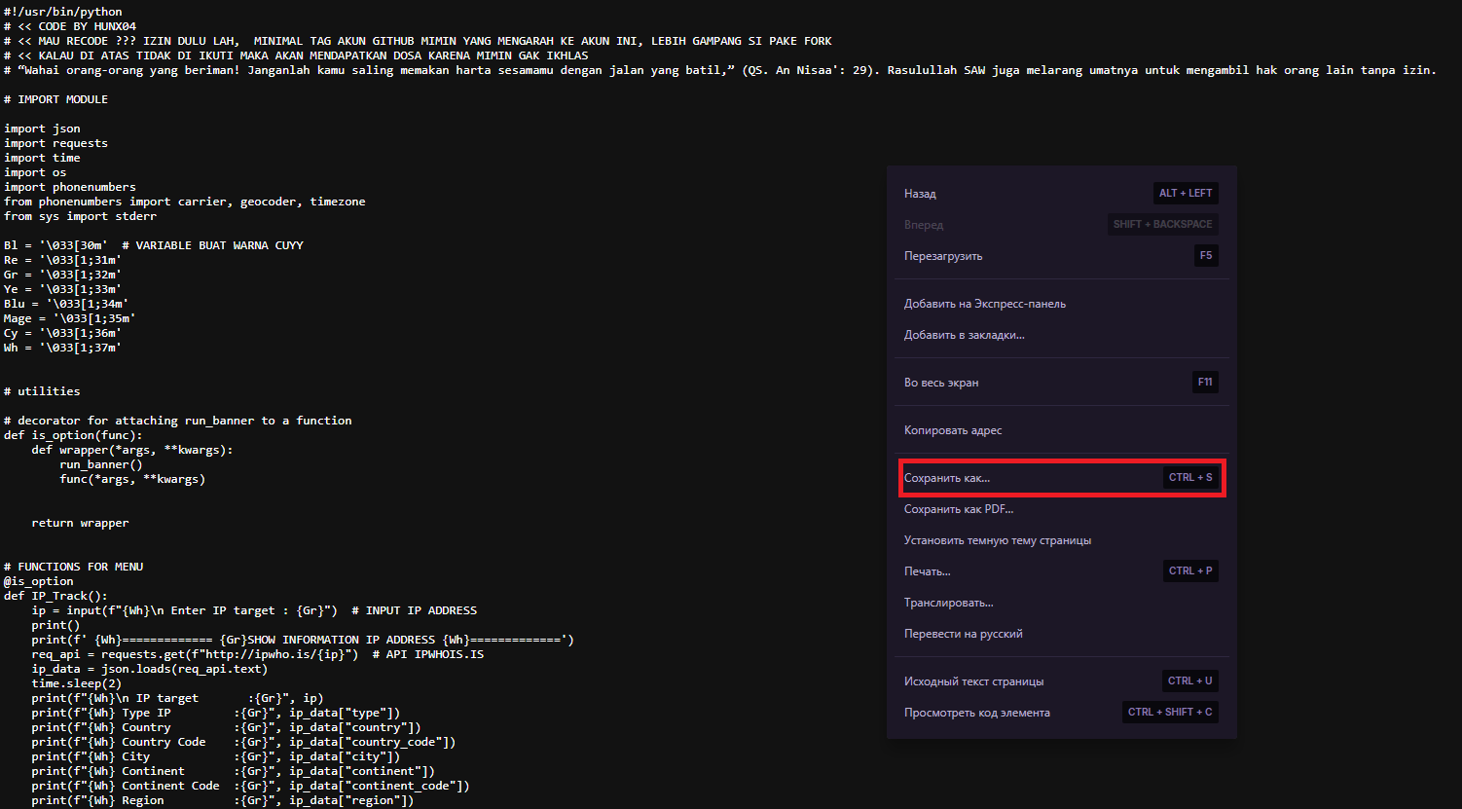The height and width of the screenshot is (809, 1462).
Task: Choose 'Добавить на Экспресс-панель'
Action: (984, 304)
